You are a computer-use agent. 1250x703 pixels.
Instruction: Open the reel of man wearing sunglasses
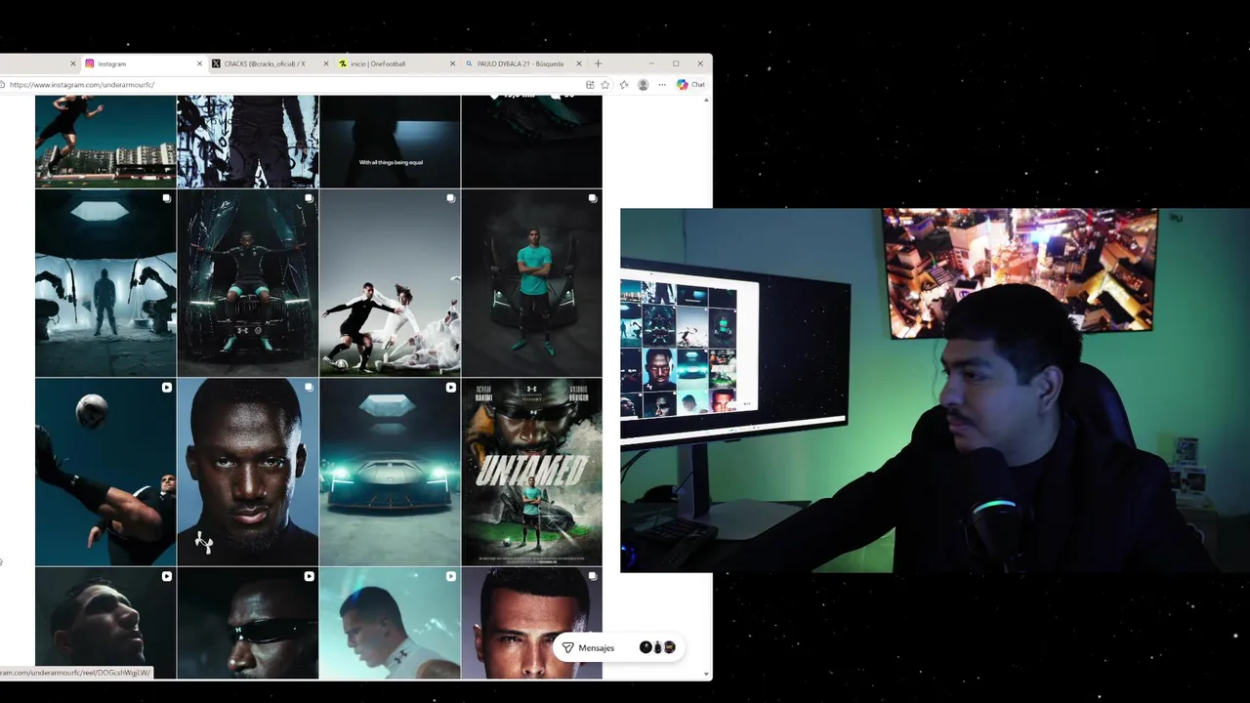pos(248,623)
